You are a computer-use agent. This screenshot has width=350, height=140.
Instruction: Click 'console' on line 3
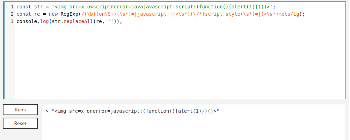(27, 21)
